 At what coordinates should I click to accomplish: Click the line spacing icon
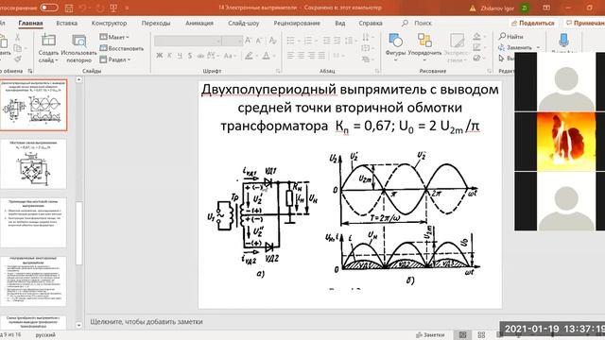tap(349, 41)
